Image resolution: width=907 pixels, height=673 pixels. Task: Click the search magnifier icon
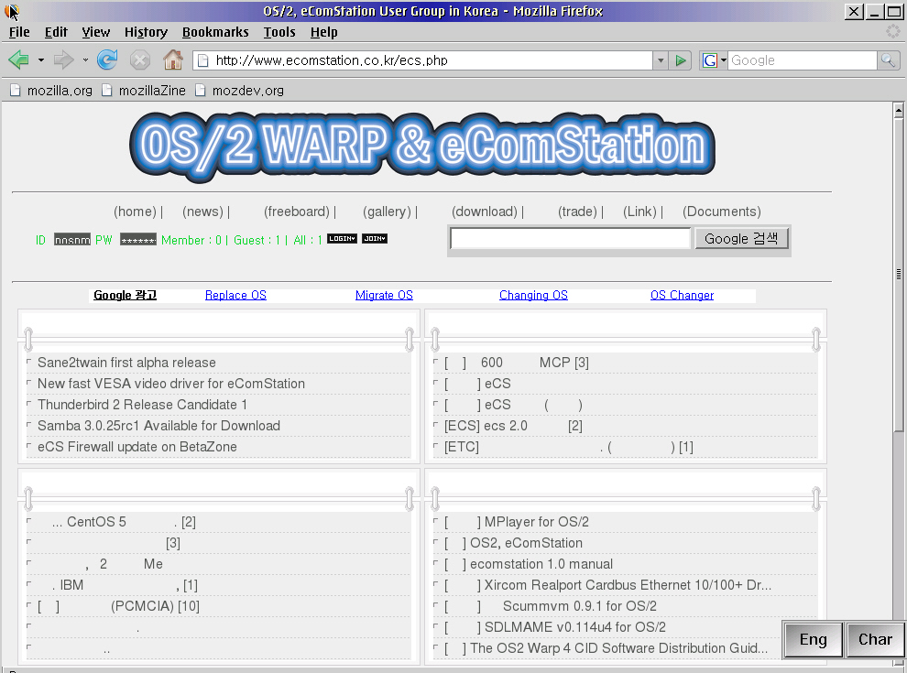point(888,60)
